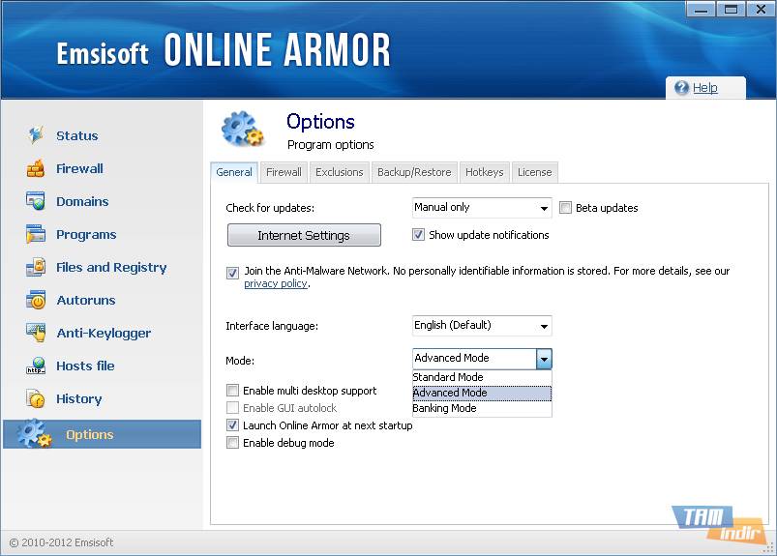Select the Domains sidebar icon
Screen dimensions: 777x556
click(x=36, y=201)
